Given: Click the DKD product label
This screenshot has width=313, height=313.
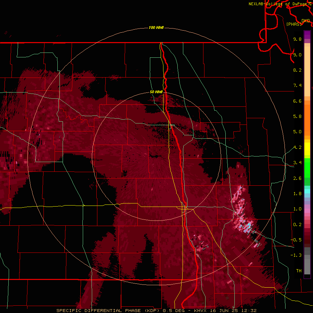Looking at the screenshot, I should 306,21.
